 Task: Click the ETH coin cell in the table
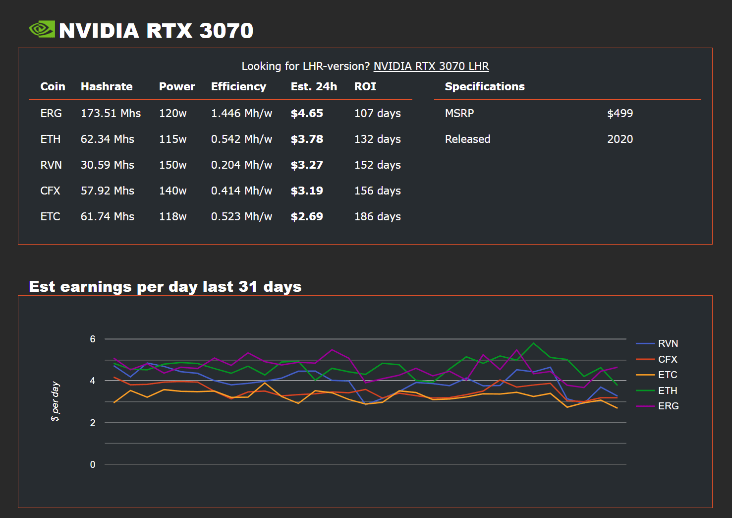coord(51,139)
